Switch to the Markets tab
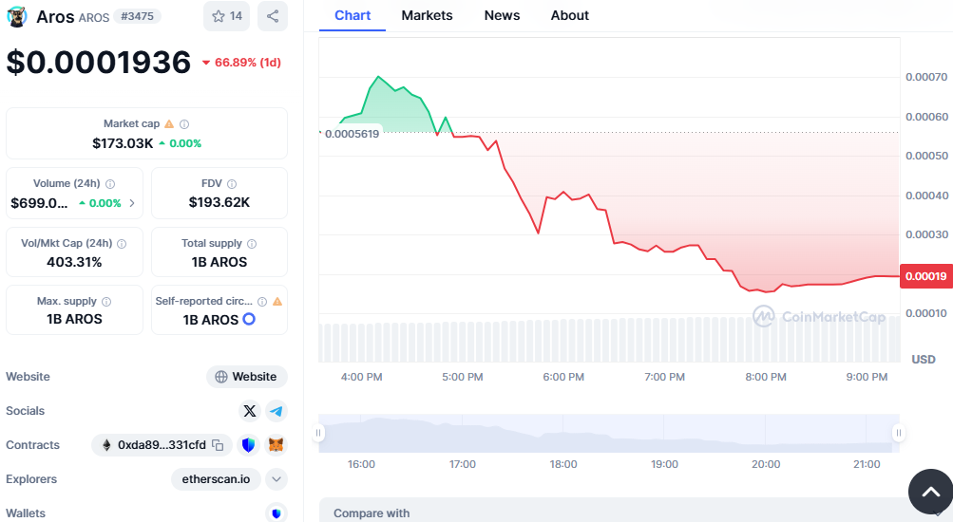This screenshot has height=522, width=953. click(427, 16)
